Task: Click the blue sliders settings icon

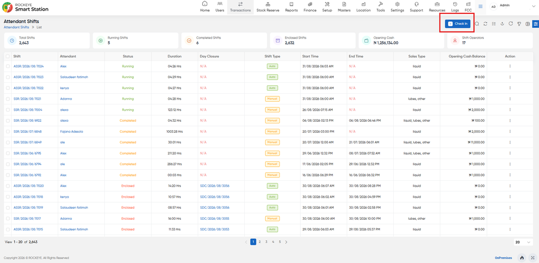Action: click(x=535, y=24)
